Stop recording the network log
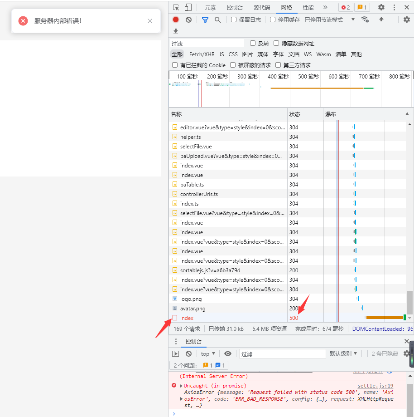The width and height of the screenshot is (414, 417). (x=176, y=20)
